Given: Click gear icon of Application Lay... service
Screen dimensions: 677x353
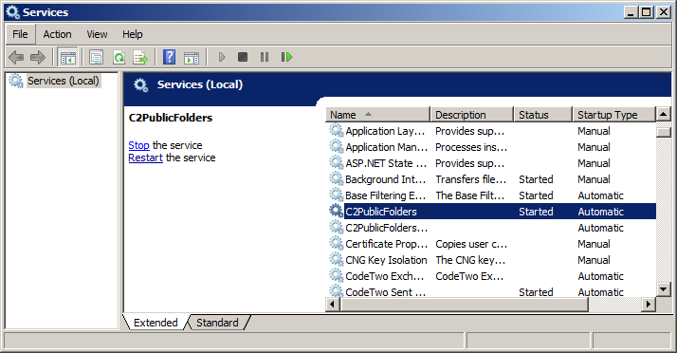Looking at the screenshot, I should pos(336,131).
